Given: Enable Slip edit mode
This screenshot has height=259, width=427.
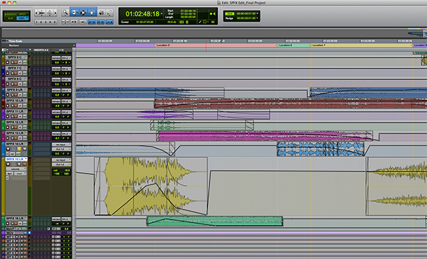Looking at the screenshot, I should coord(10,18).
